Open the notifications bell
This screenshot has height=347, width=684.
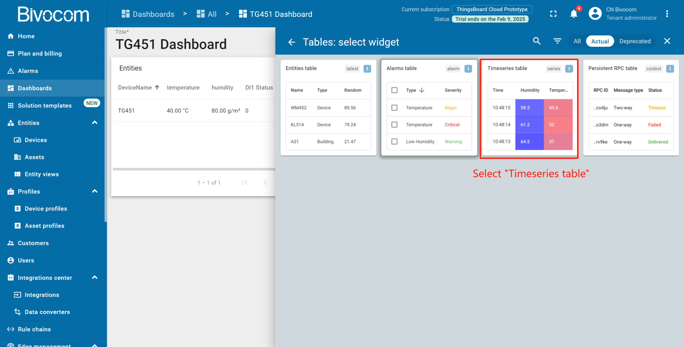coord(573,14)
